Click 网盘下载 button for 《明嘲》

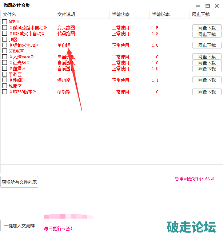(207, 80)
